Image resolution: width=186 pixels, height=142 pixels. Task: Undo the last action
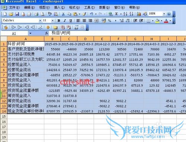coord(92,14)
